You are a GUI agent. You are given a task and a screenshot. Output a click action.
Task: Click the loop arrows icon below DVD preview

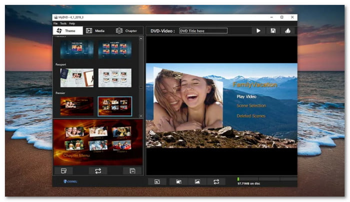(x=216, y=182)
